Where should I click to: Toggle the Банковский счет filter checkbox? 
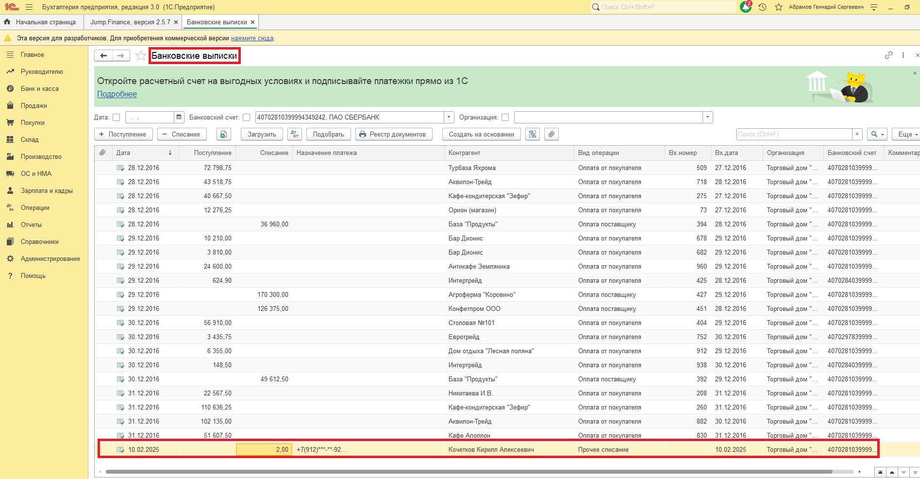(x=247, y=117)
